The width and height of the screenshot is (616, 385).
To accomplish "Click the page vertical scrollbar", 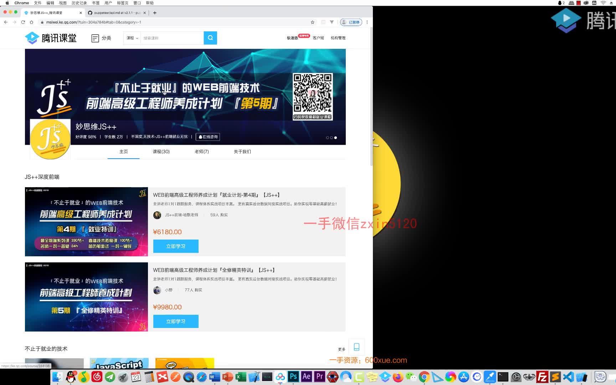I will (x=371, y=96).
